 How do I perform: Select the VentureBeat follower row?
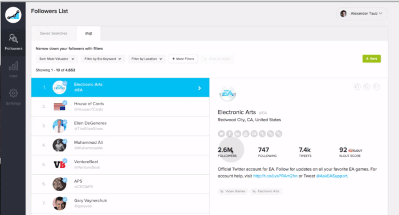[x=120, y=164]
